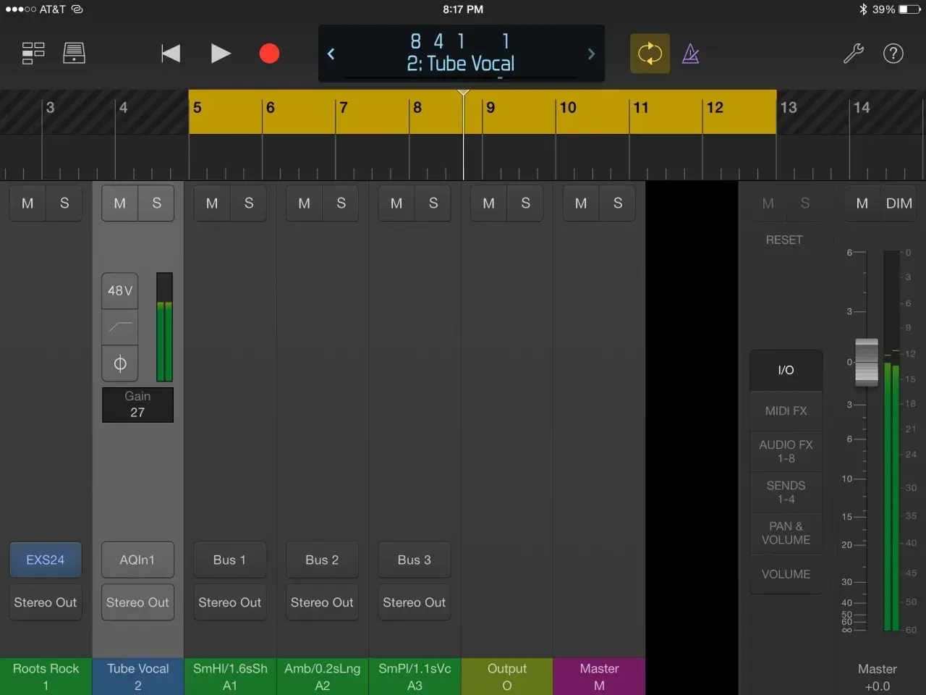Mute the Output channel
926x695 pixels.
(x=489, y=203)
